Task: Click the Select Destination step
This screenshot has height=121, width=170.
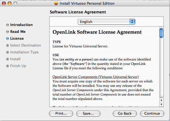Action: 25,45
